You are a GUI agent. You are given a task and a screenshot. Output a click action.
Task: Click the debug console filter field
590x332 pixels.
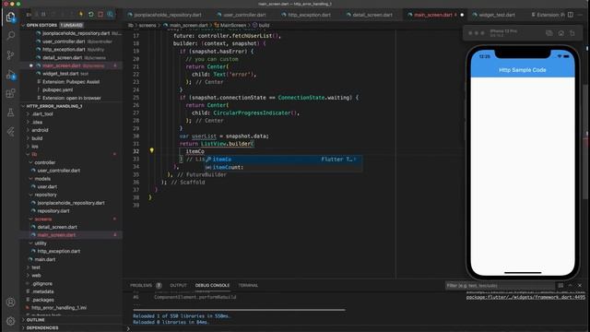[x=500, y=286]
